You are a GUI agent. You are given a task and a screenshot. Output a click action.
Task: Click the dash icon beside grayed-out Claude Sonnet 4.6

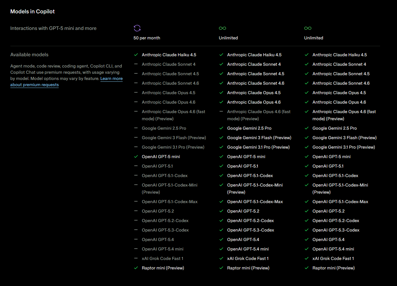coord(136,83)
